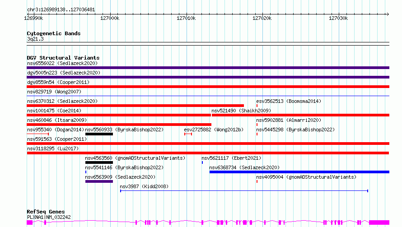The width and height of the screenshot is (402, 227).
Task: Click the chr3:126989138..127036481 coordinates text
Action: point(61,10)
